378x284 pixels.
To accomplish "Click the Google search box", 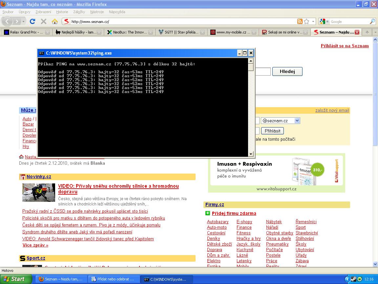I will pos(349,21).
